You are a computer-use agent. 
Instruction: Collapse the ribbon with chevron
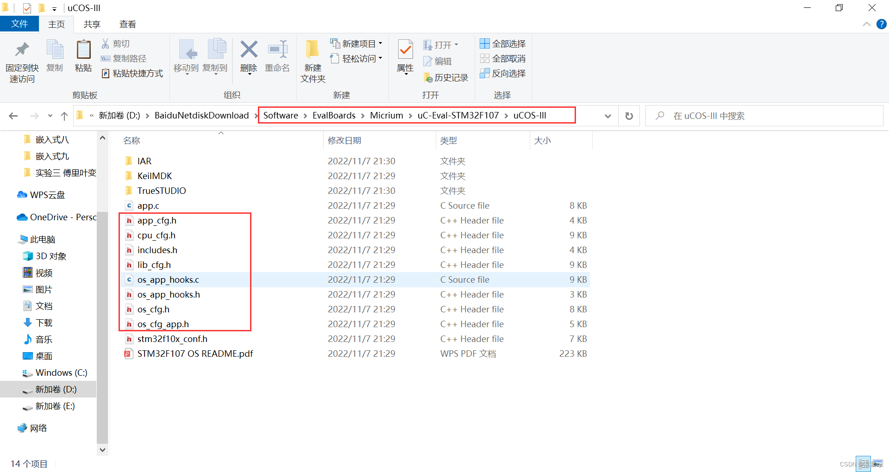coord(867,24)
